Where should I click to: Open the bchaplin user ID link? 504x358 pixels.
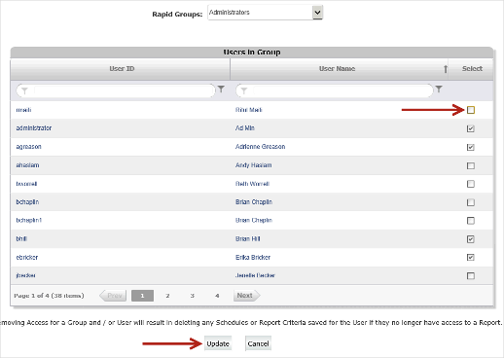tap(27, 202)
